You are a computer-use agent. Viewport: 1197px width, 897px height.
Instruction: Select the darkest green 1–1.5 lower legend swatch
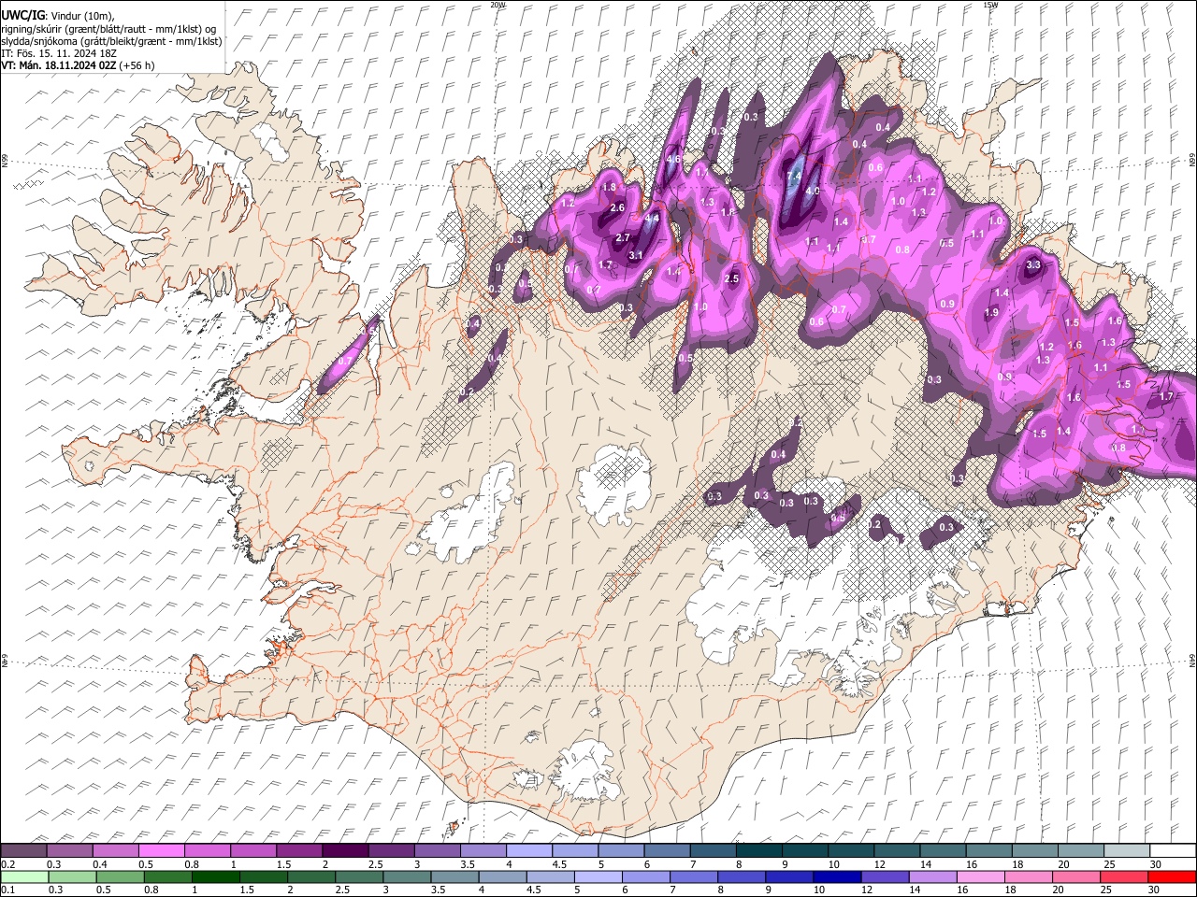(x=215, y=877)
